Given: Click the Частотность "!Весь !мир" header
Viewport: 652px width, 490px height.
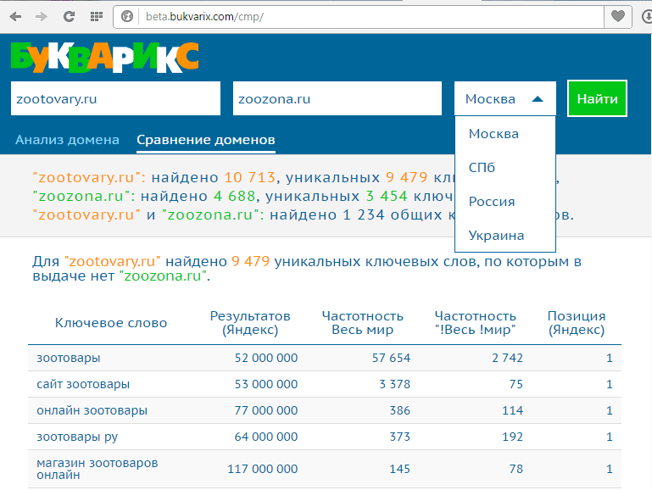Looking at the screenshot, I should pyautogui.click(x=476, y=323).
